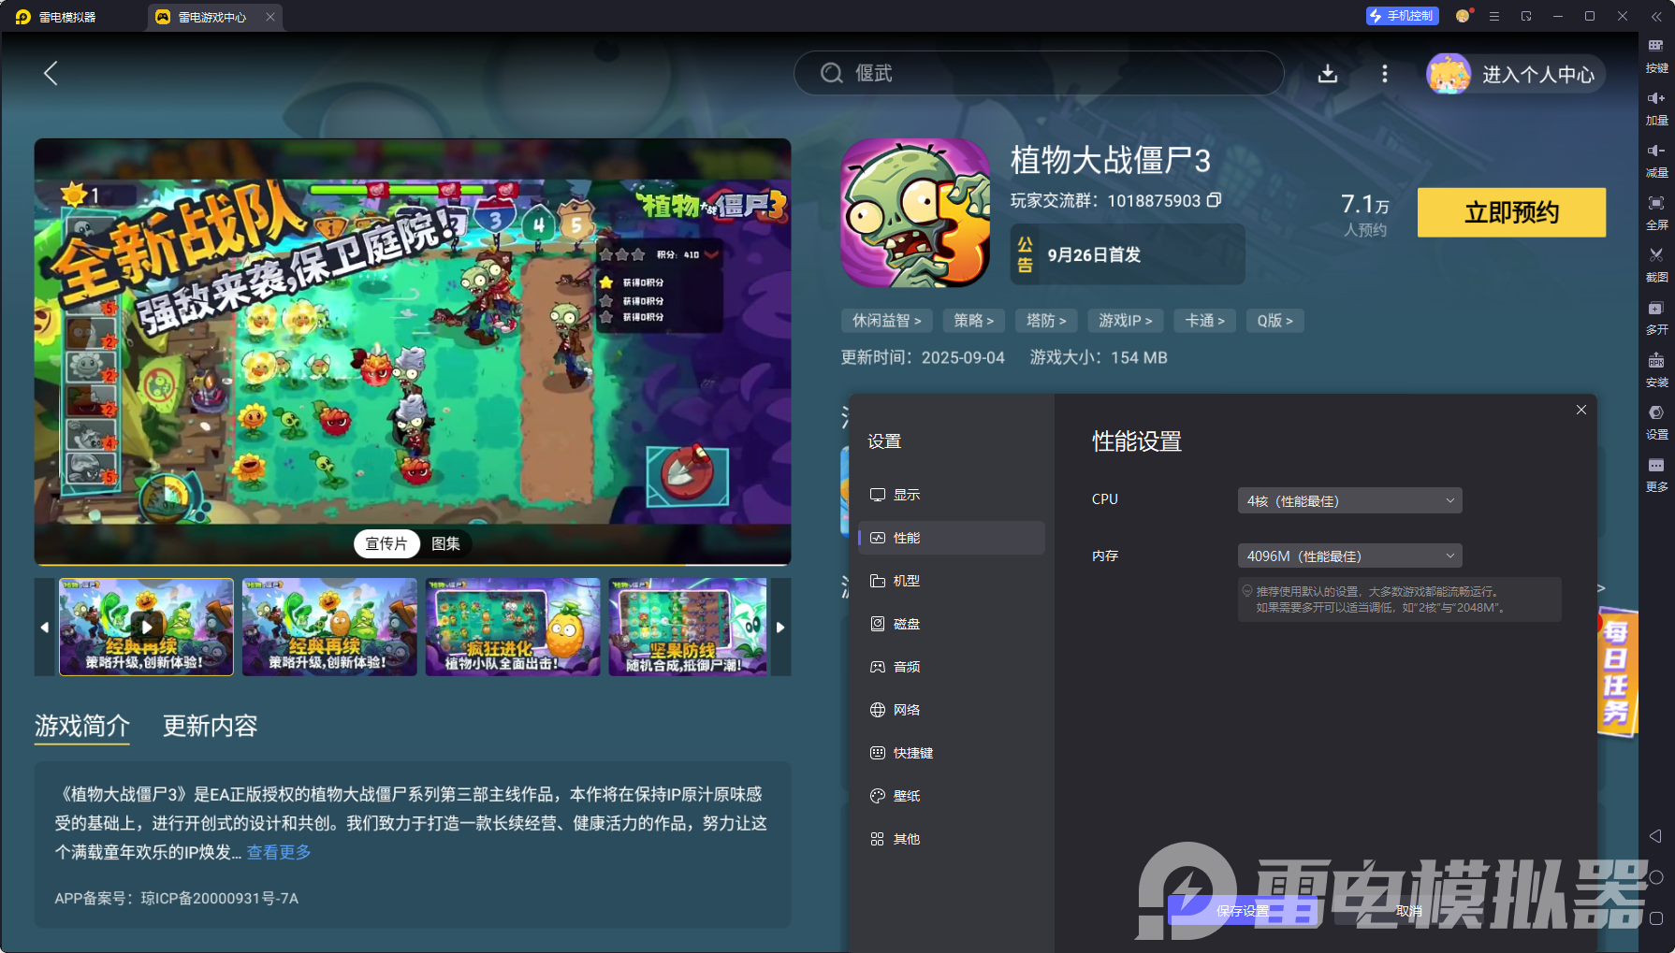Click the 保存设置 save settings button
The height and width of the screenshot is (953, 1675).
(1243, 911)
